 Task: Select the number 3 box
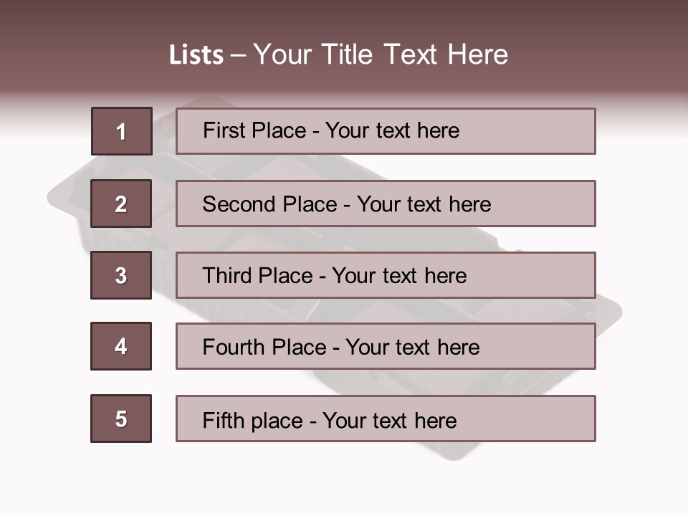pyautogui.click(x=121, y=275)
